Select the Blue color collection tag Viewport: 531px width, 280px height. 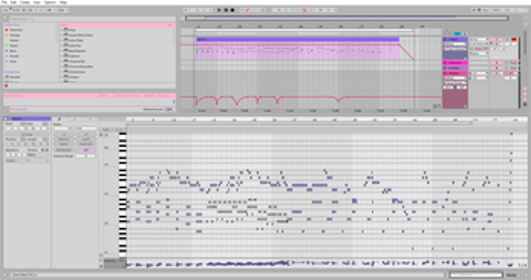tap(7, 50)
